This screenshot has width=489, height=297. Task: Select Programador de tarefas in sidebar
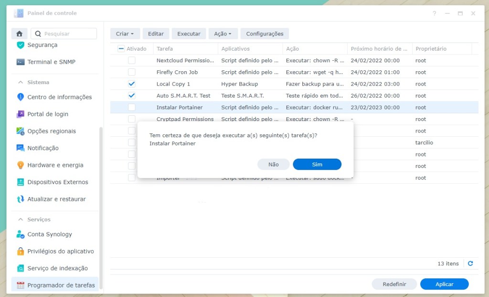pyautogui.click(x=61, y=285)
